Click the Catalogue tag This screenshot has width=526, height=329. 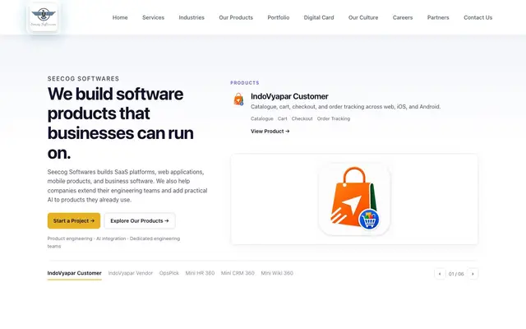pyautogui.click(x=262, y=118)
